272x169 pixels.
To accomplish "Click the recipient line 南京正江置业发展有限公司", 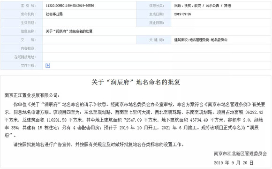I will pos(32,95).
